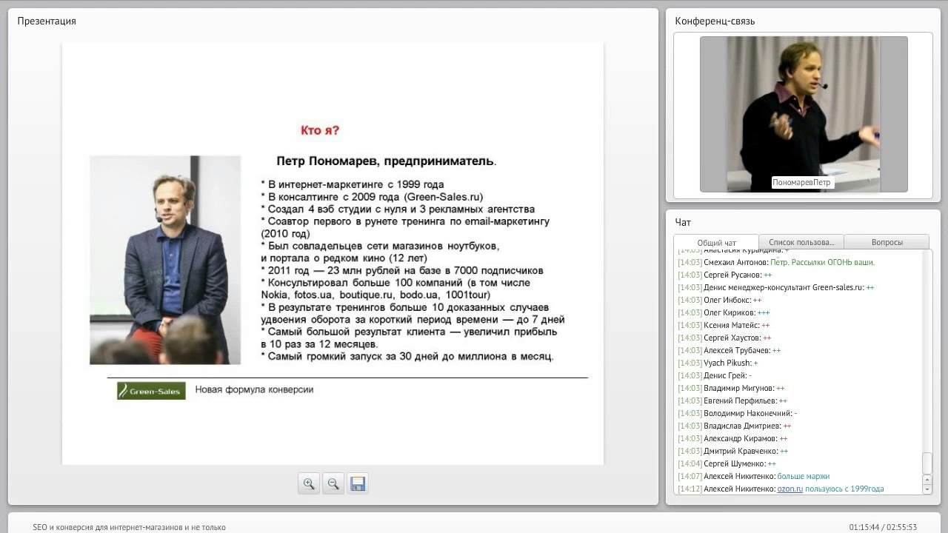This screenshot has height=533, width=948.
Task: Click the webinar title 'SEO и конверсия для интернет-магазинов'
Action: coord(129,527)
